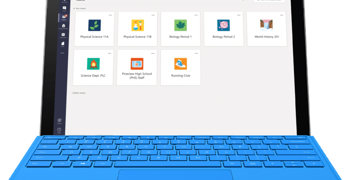The height and width of the screenshot is (180, 360).
Task: Open the Physical Science 11A team name
Action: pyautogui.click(x=94, y=37)
